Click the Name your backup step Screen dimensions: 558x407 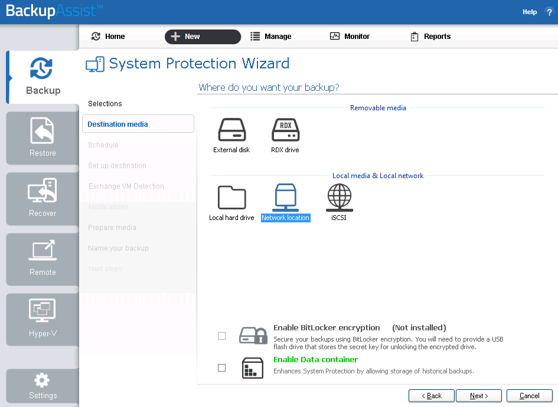(118, 248)
